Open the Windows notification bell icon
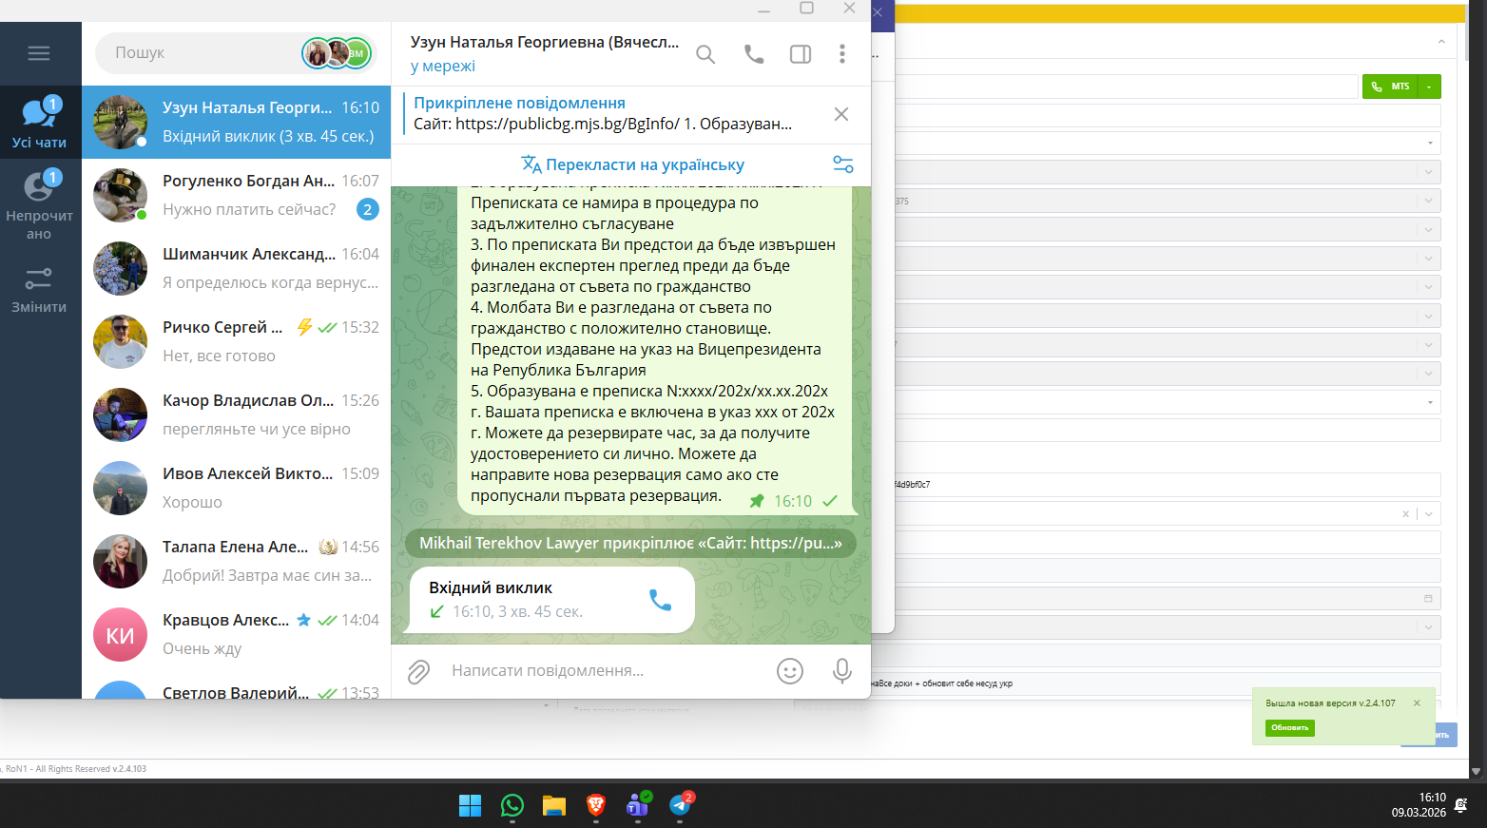Image resolution: width=1487 pixels, height=828 pixels. click(1461, 805)
